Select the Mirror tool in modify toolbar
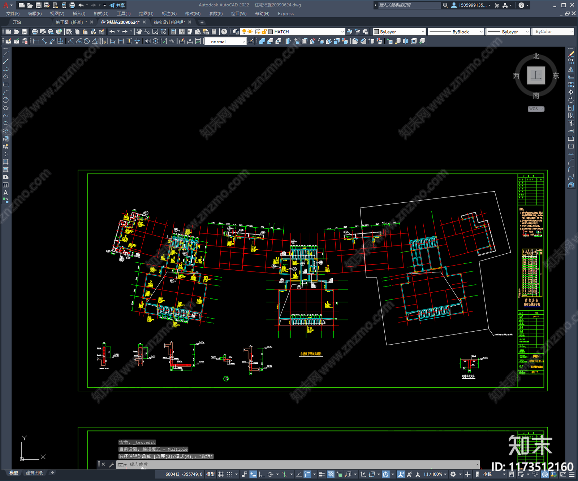The width and height of the screenshot is (578, 481). (571, 69)
